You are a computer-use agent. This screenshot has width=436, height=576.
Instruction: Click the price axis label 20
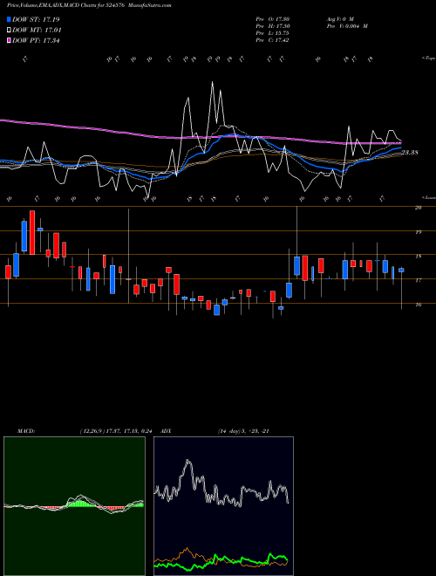pyautogui.click(x=418, y=208)
